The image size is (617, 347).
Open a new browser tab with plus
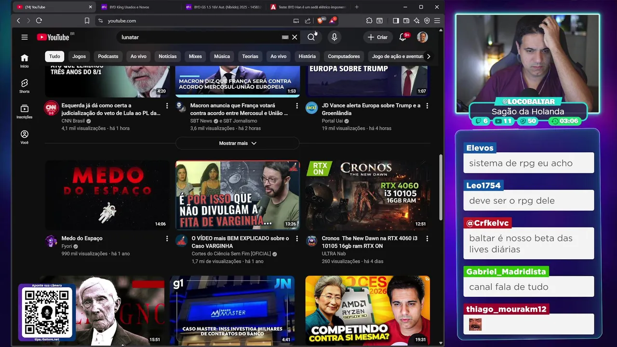(x=357, y=7)
